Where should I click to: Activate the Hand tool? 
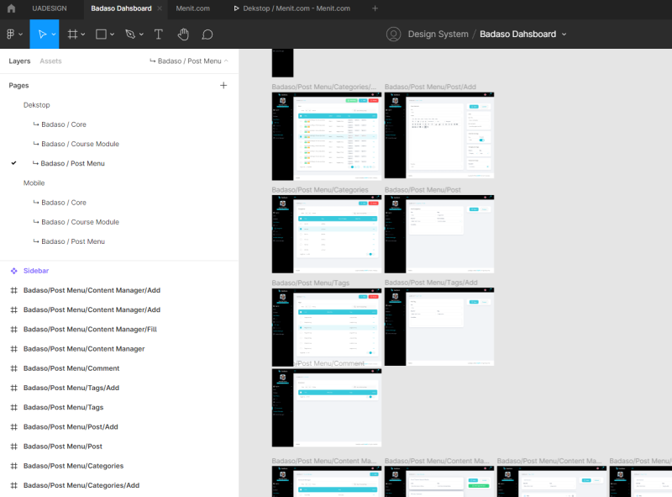pyautogui.click(x=183, y=34)
